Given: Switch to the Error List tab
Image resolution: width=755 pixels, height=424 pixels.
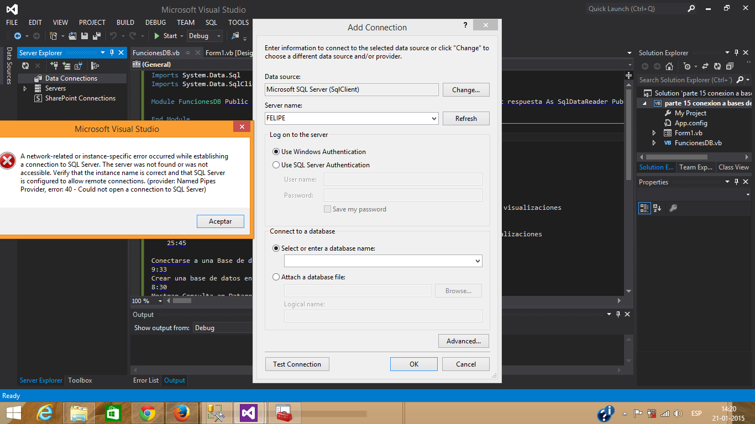Looking at the screenshot, I should 146,380.
